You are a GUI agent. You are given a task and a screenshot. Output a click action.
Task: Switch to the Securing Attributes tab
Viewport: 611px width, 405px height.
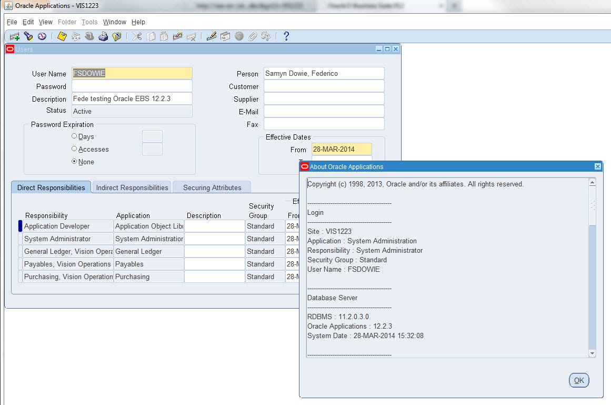(x=212, y=187)
